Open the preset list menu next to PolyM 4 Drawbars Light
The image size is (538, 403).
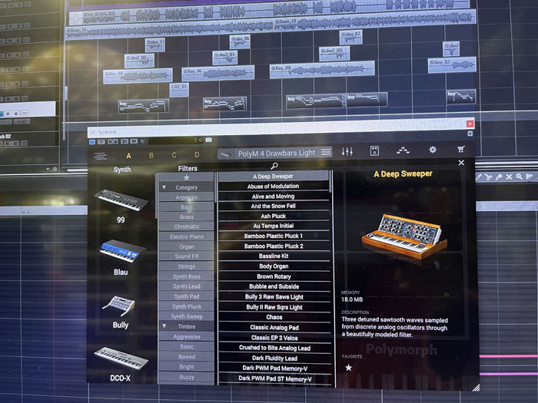click(326, 152)
